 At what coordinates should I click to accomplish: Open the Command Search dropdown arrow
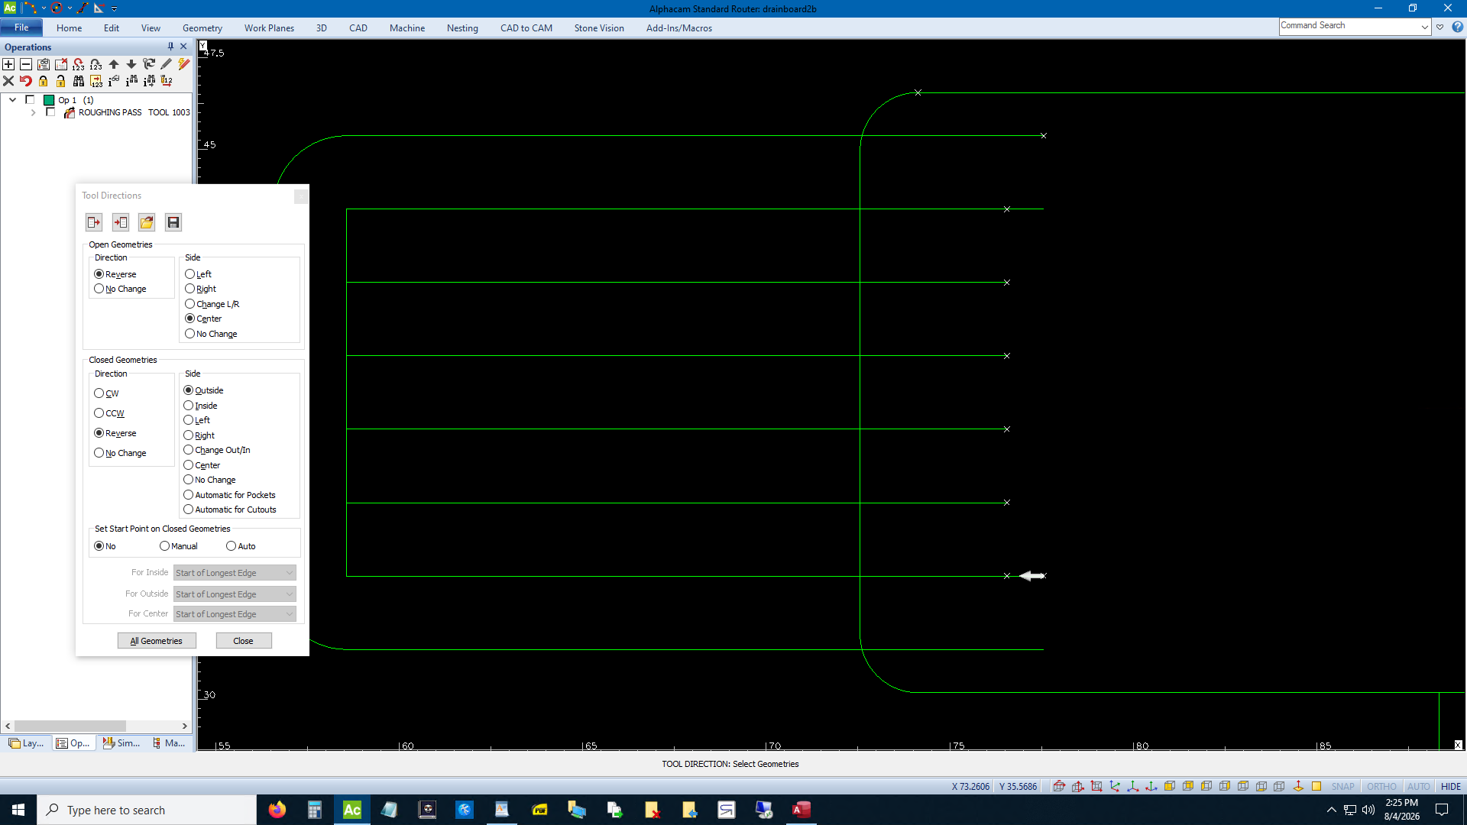click(1425, 27)
